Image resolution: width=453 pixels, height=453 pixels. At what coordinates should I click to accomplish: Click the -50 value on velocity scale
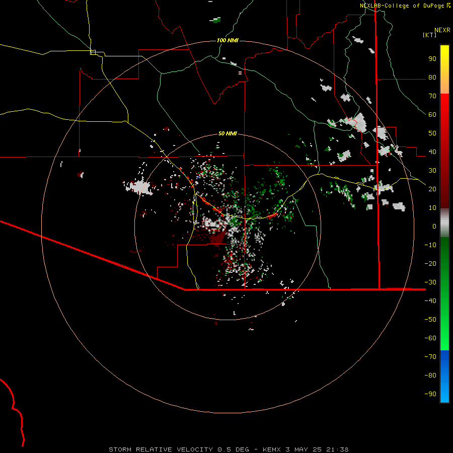pos(430,320)
